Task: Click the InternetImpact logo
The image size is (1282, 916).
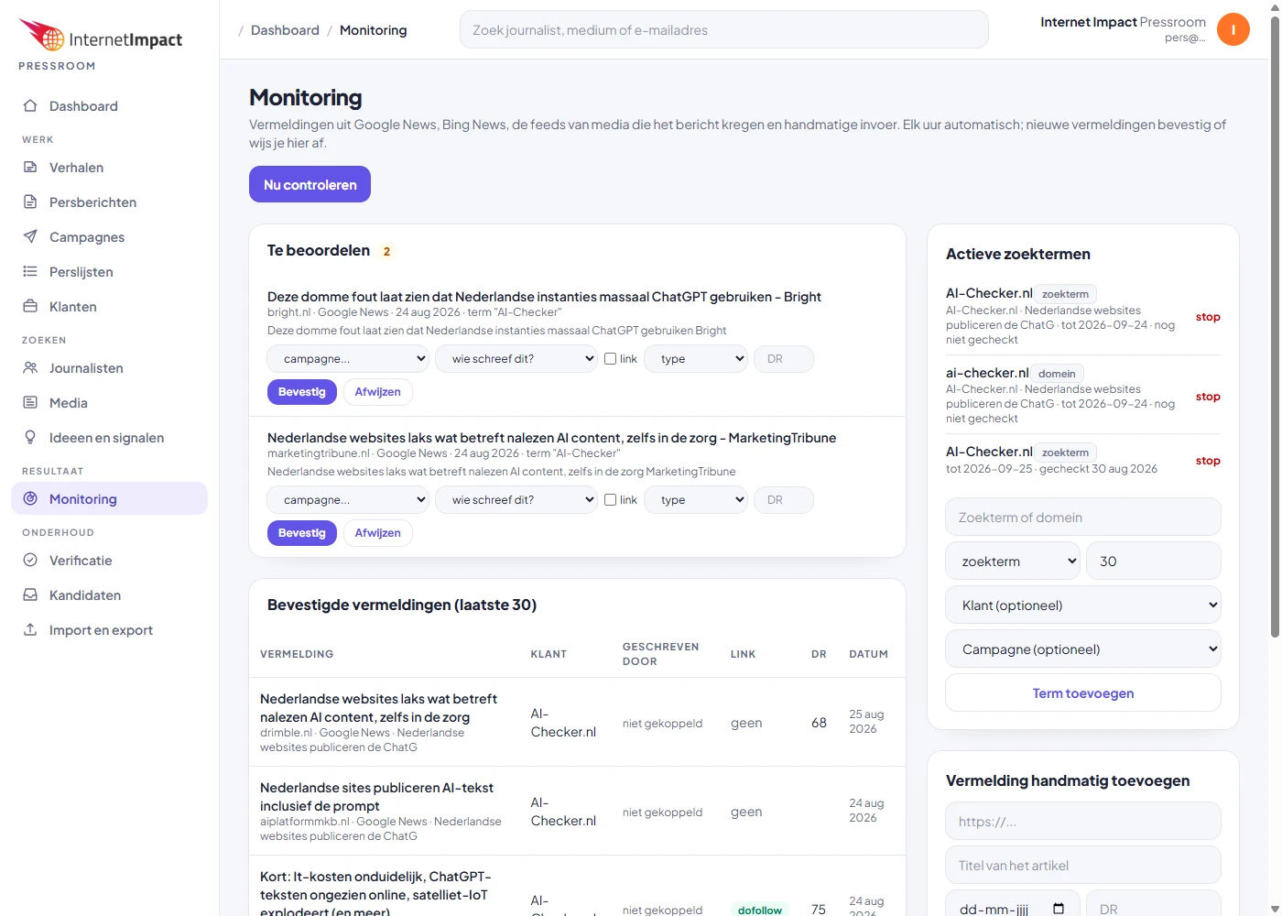Action: click(x=101, y=37)
